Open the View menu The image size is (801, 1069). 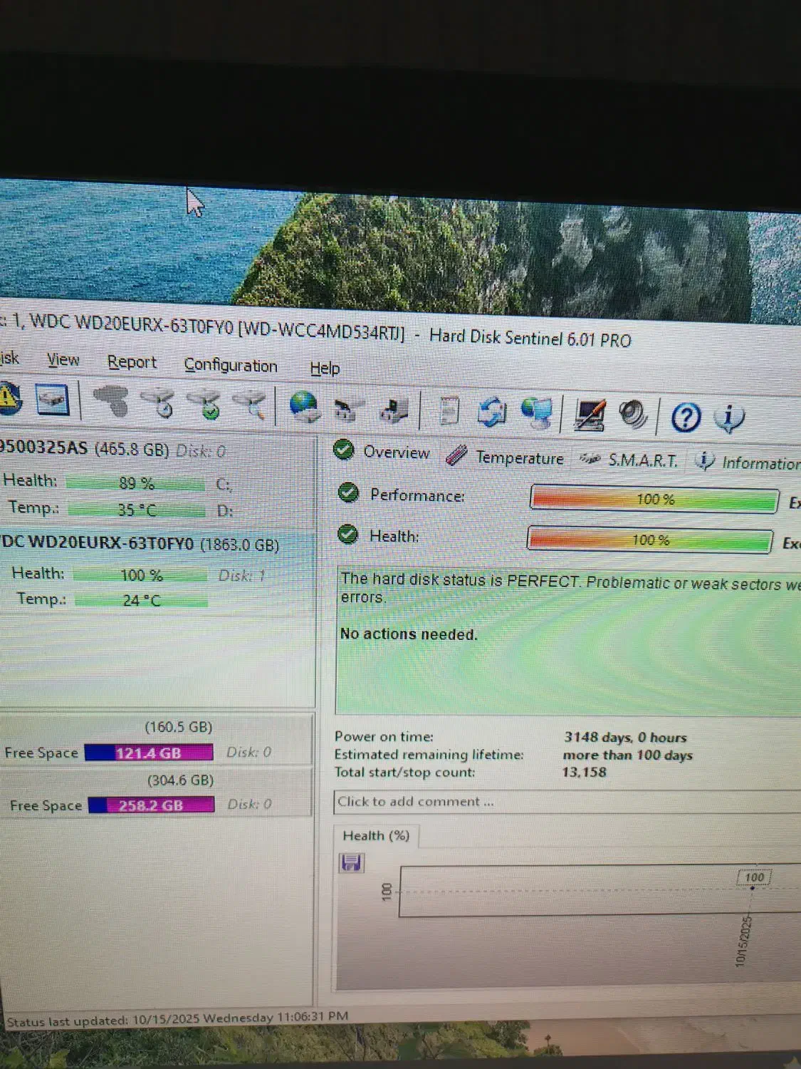pyautogui.click(x=63, y=360)
